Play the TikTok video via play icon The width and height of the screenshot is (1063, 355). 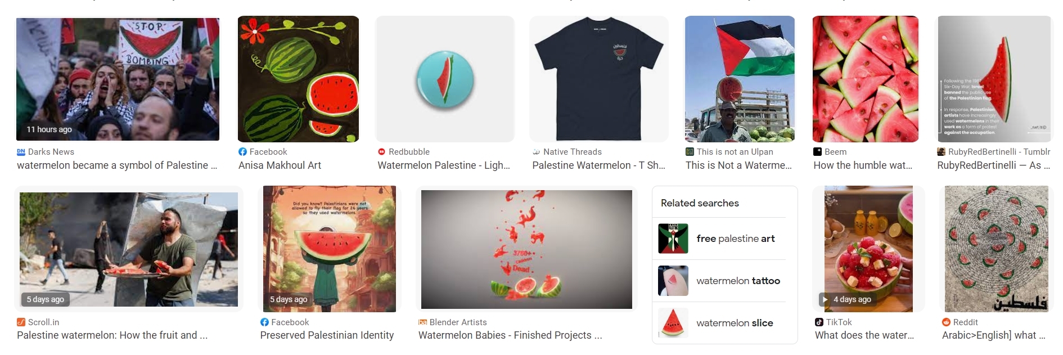pyautogui.click(x=825, y=299)
